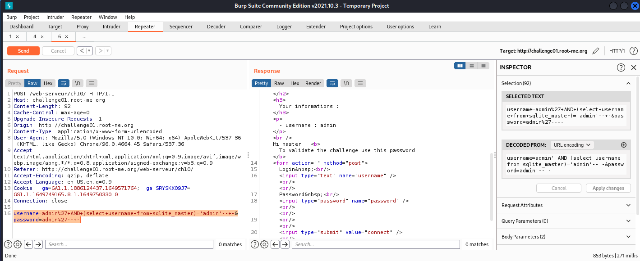The width and height of the screenshot is (640, 261).
Task: Close Repeater tab 6
Action: coord(66,36)
